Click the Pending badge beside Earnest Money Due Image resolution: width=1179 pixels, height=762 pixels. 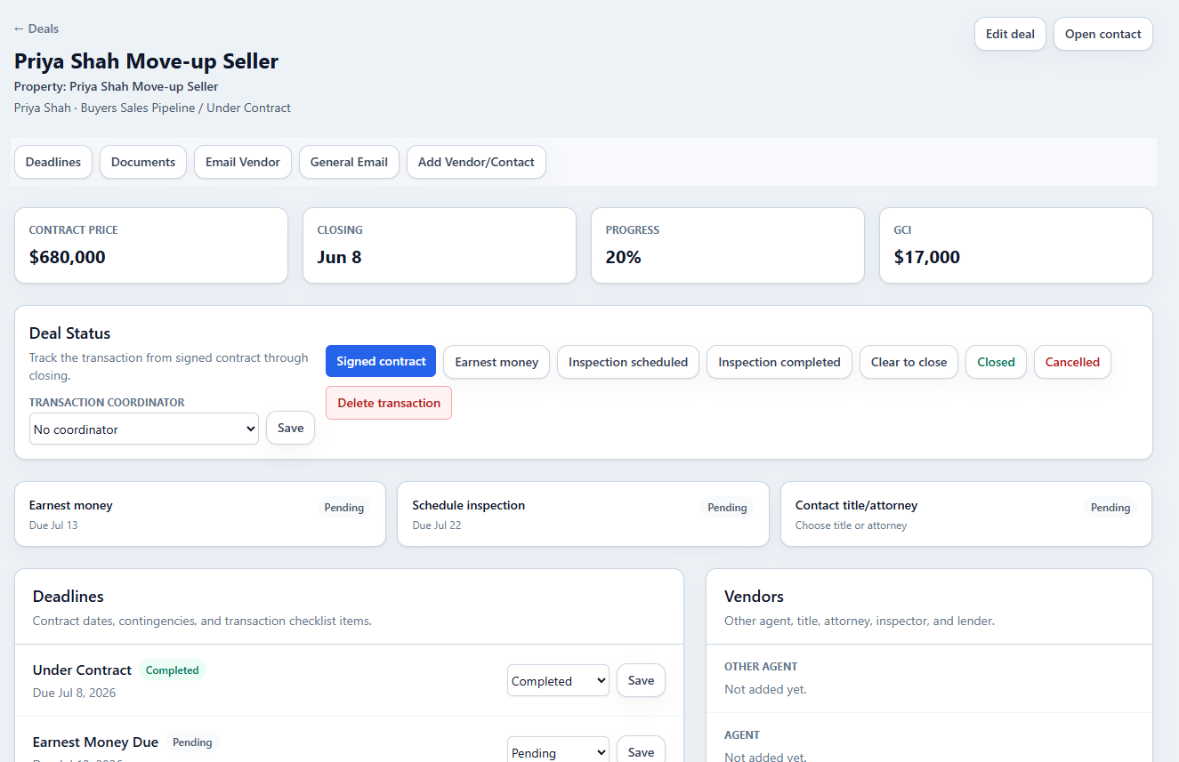coord(192,742)
